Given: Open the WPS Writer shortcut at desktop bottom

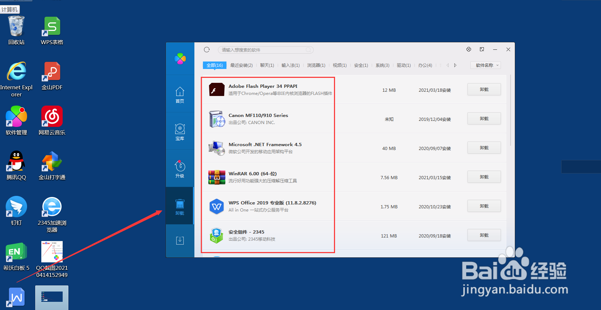Looking at the screenshot, I should (16, 297).
